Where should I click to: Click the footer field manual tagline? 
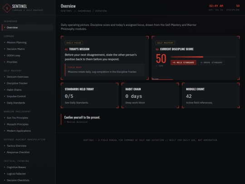(150, 140)
